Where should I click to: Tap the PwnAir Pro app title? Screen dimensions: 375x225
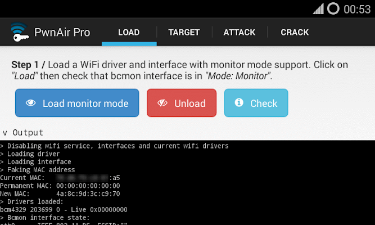pyautogui.click(x=62, y=32)
